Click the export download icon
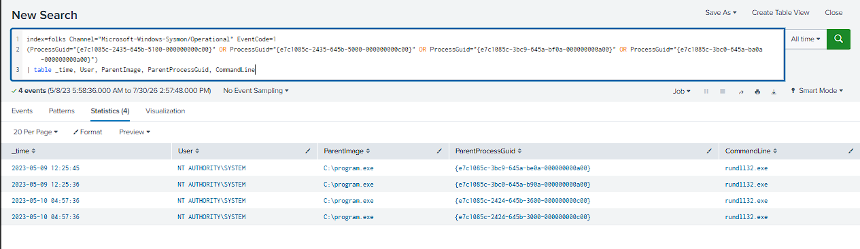 (774, 91)
